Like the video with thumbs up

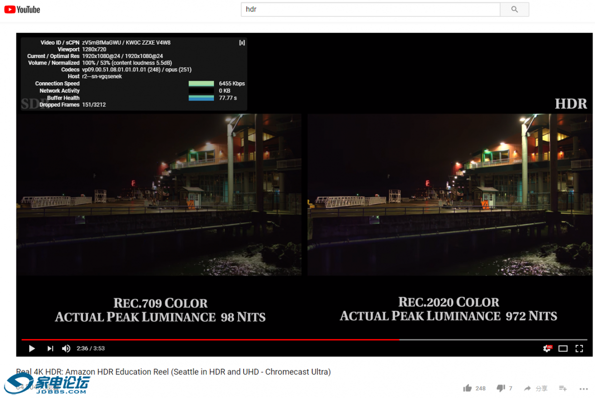click(467, 388)
